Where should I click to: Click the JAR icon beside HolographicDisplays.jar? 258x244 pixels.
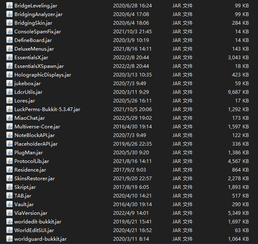pos(9,75)
